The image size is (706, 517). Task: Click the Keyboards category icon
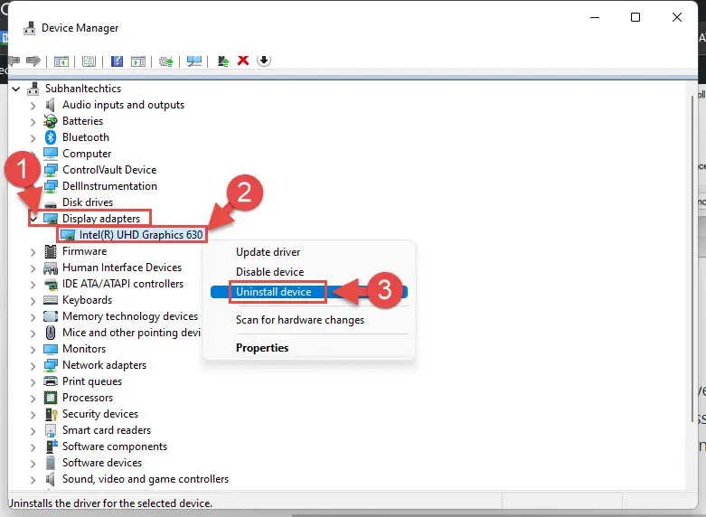click(51, 300)
